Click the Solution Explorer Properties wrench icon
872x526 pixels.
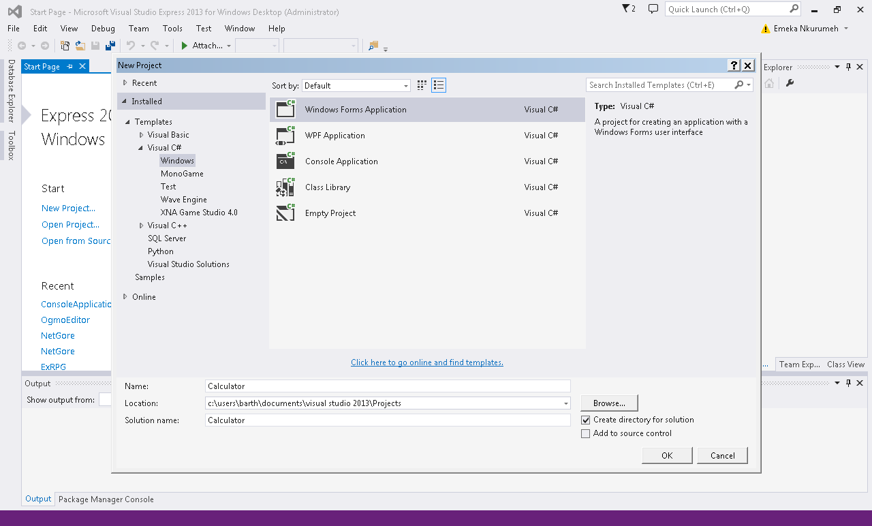pyautogui.click(x=790, y=83)
